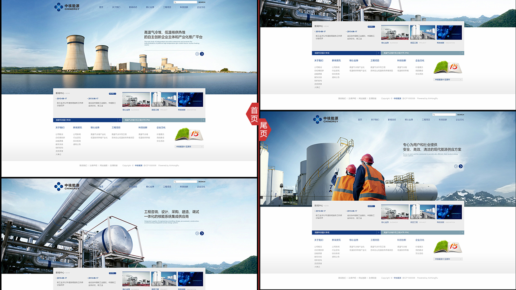Click the CHINERGY logo on the cooling-tower page
The image size is (516, 290).
67,7
